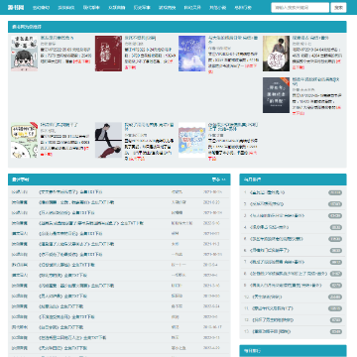Viewport: 357px width, 357px height.
Task: Open the rank 13 title in sidebar ranking
Action: point(271,331)
